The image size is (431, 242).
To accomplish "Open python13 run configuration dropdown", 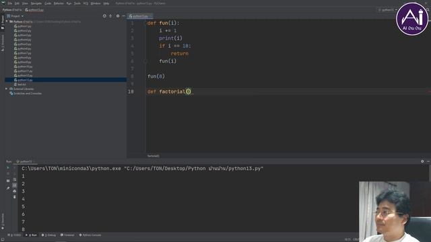I will point(387,10).
